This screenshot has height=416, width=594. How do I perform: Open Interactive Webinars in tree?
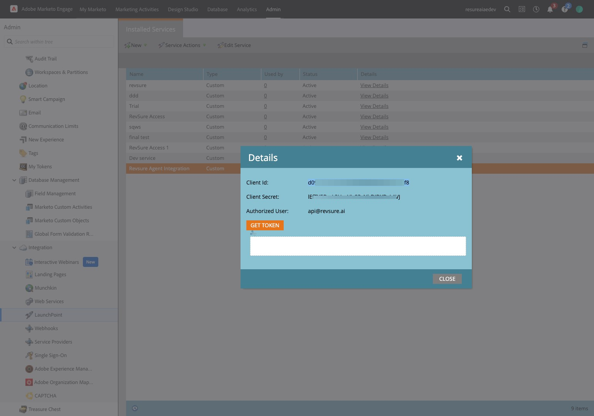tap(57, 262)
